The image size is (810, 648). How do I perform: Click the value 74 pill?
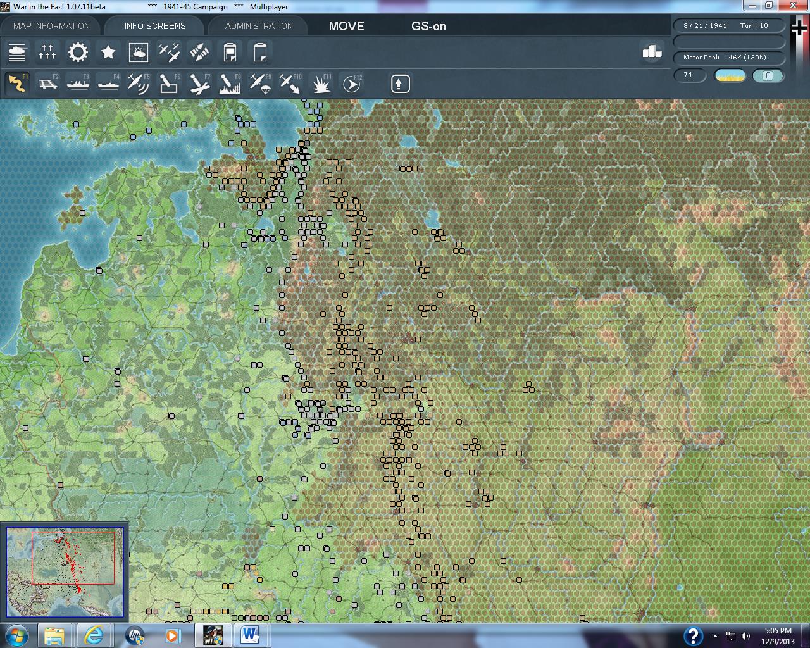690,75
